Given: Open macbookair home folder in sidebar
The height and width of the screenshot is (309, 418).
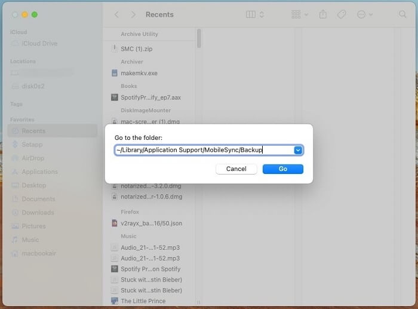Looking at the screenshot, I should pyautogui.click(x=39, y=253).
